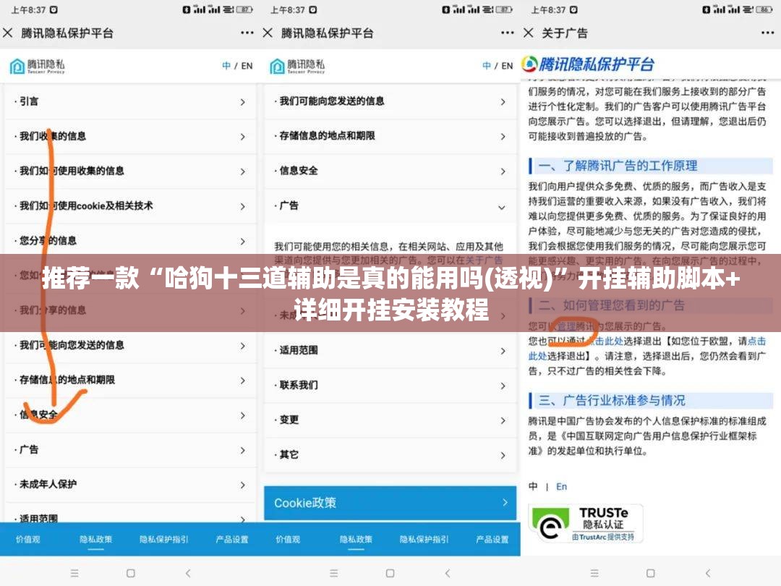The height and width of the screenshot is (586, 781).
Task: Select 中 language on the middle screen
Action: pos(487,66)
